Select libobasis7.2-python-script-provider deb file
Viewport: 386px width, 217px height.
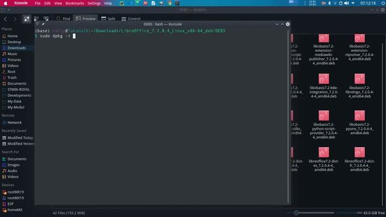click(x=324, y=125)
